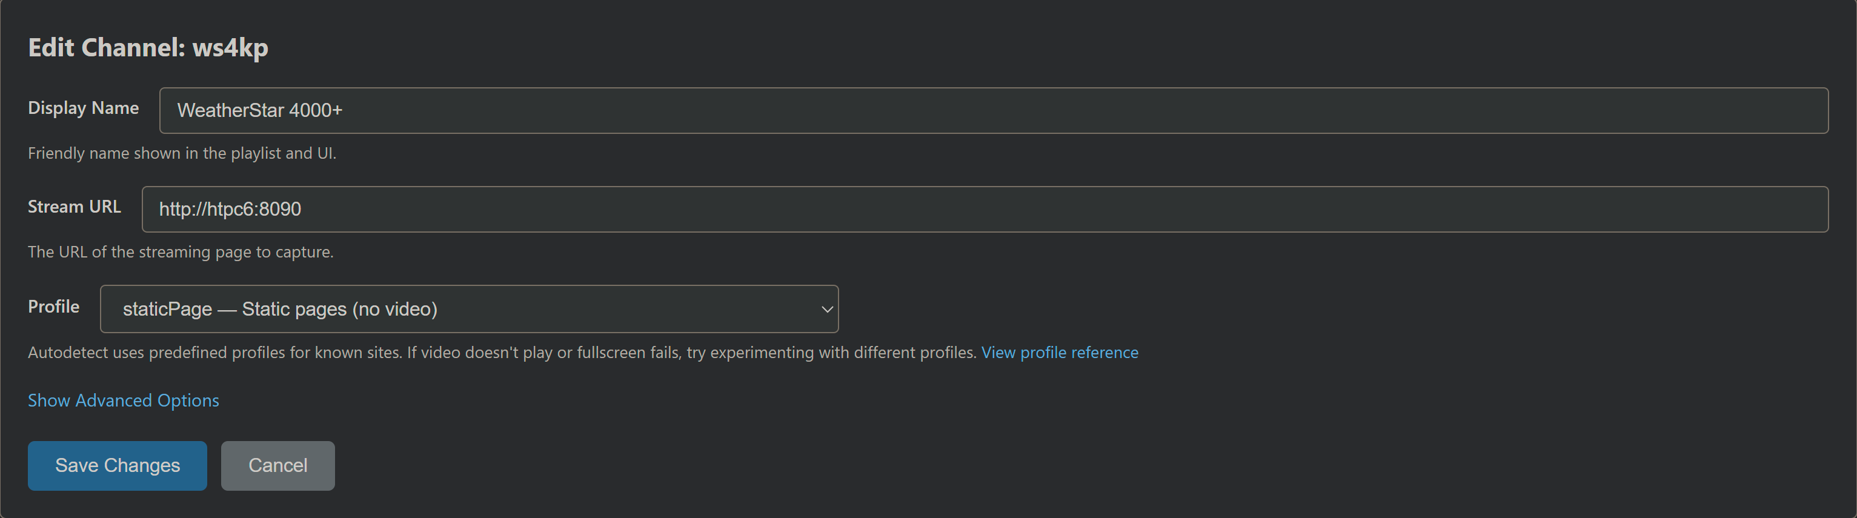Image resolution: width=1857 pixels, height=518 pixels.
Task: Cancel editing the channel
Action: click(x=277, y=465)
